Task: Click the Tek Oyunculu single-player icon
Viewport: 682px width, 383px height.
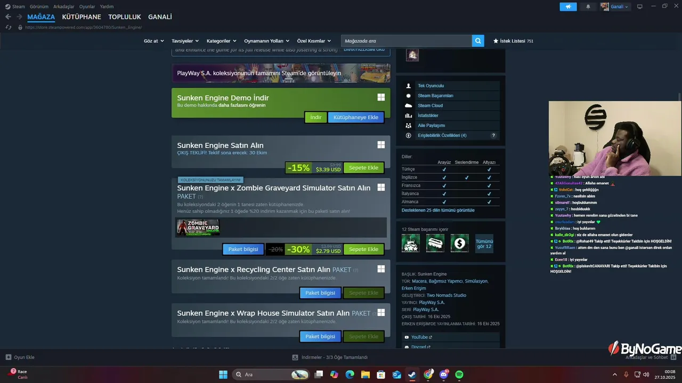Action: point(409,86)
